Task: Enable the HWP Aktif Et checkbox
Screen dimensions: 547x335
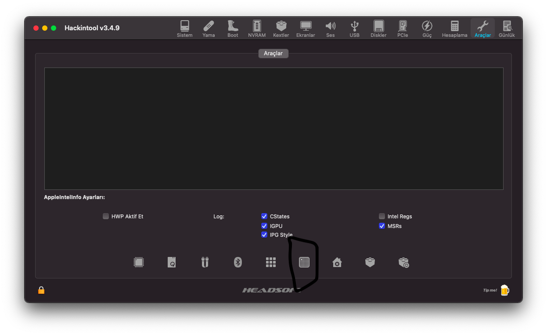Action: 106,216
